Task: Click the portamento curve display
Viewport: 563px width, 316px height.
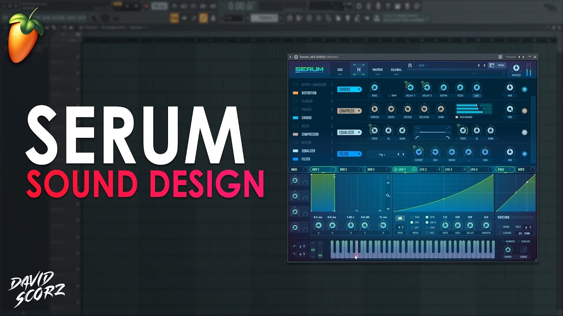Action: 523,249
